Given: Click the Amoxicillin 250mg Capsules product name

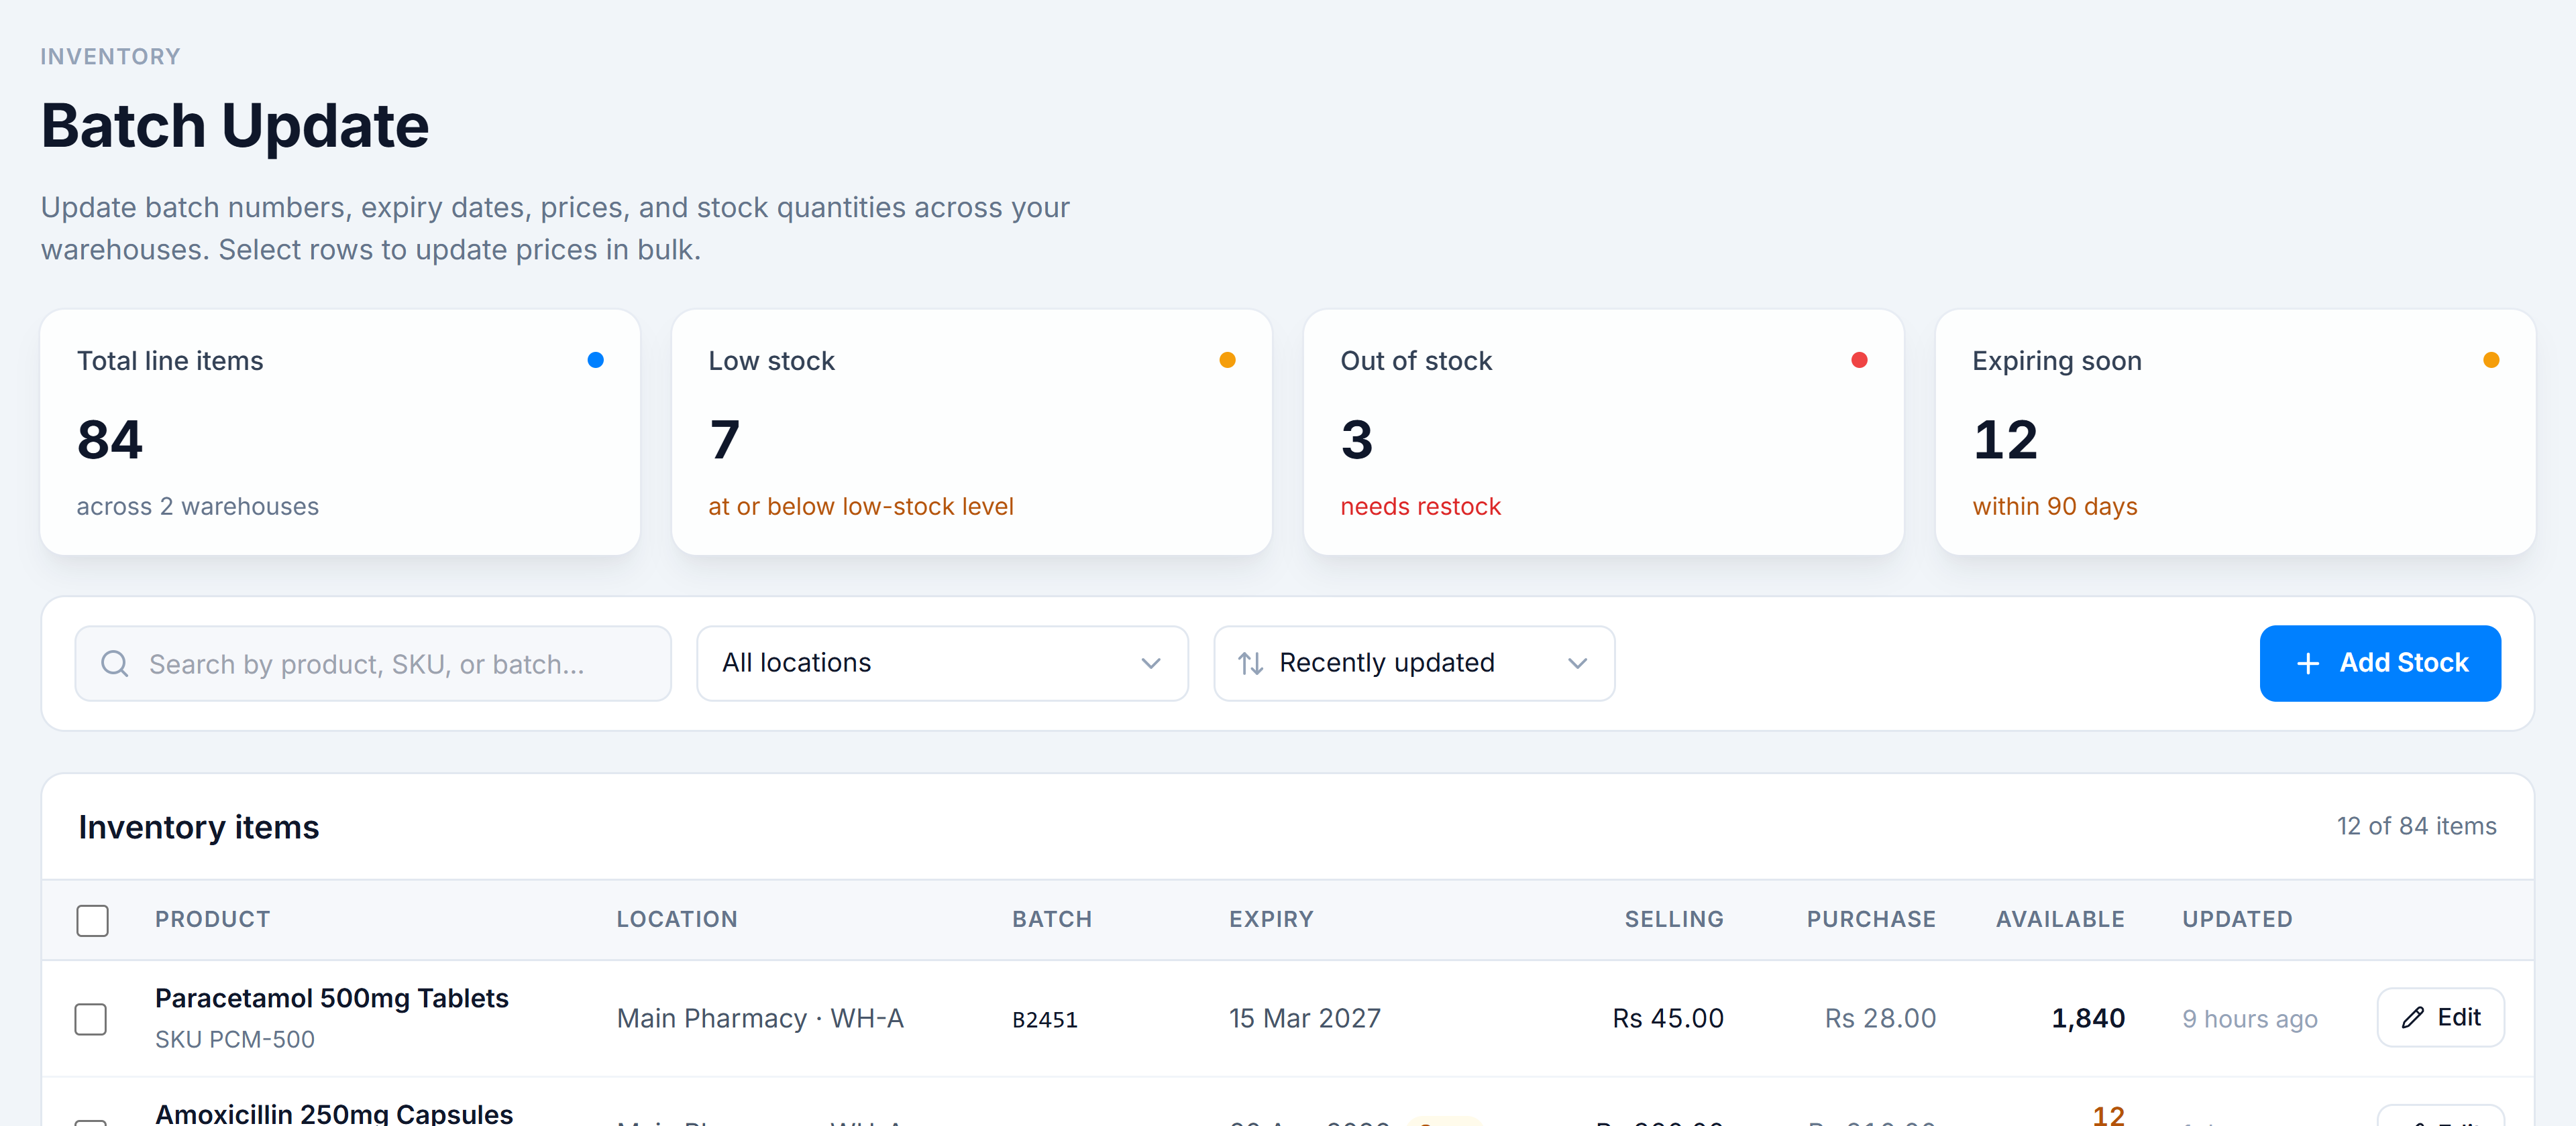Looking at the screenshot, I should click(x=334, y=1113).
